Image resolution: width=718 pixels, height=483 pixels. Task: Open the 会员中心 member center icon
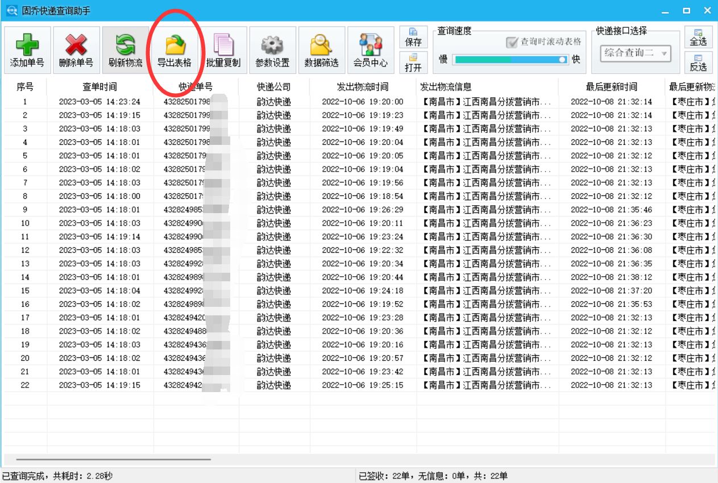pos(370,49)
